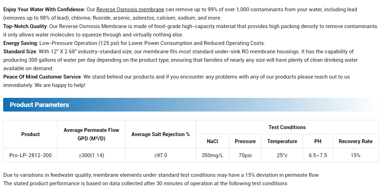Click the 25°c temperature value cell
Screen dimensions: 392x188
coord(282,155)
